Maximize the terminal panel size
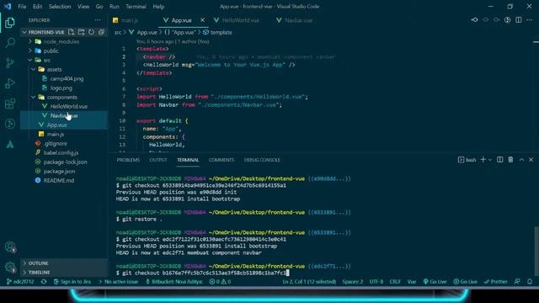This screenshot has width=539, height=303. click(x=521, y=160)
